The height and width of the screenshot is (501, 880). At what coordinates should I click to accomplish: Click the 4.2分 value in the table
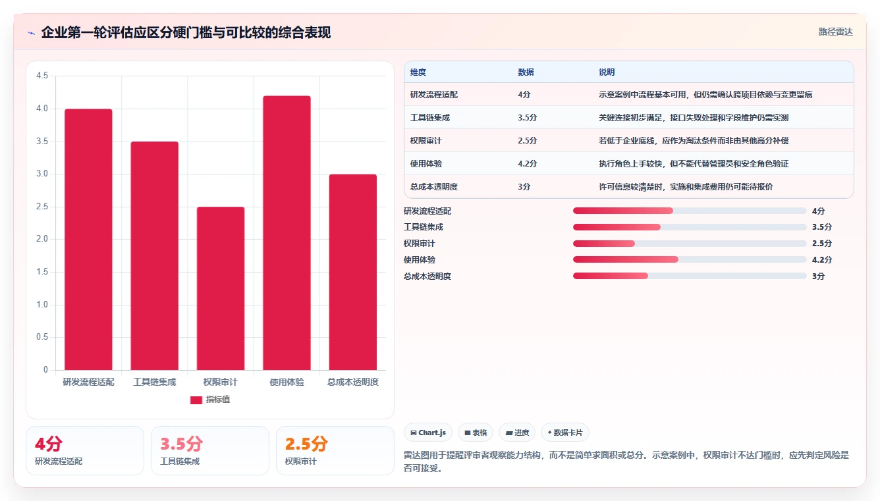528,164
